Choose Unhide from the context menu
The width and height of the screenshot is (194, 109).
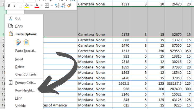pyautogui.click(x=20, y=106)
